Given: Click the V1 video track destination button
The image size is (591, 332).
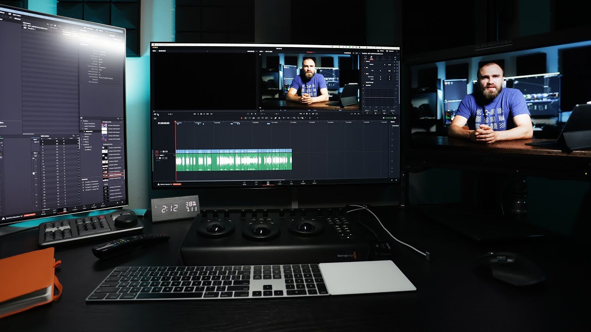Looking at the screenshot, I should click(157, 152).
